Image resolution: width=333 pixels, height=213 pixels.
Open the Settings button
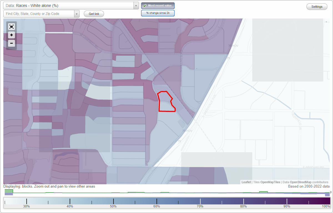[x=317, y=7]
